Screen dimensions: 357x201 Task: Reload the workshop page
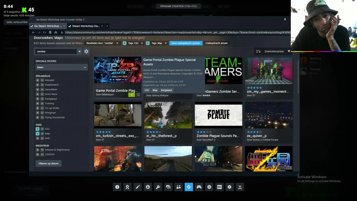pos(45,32)
